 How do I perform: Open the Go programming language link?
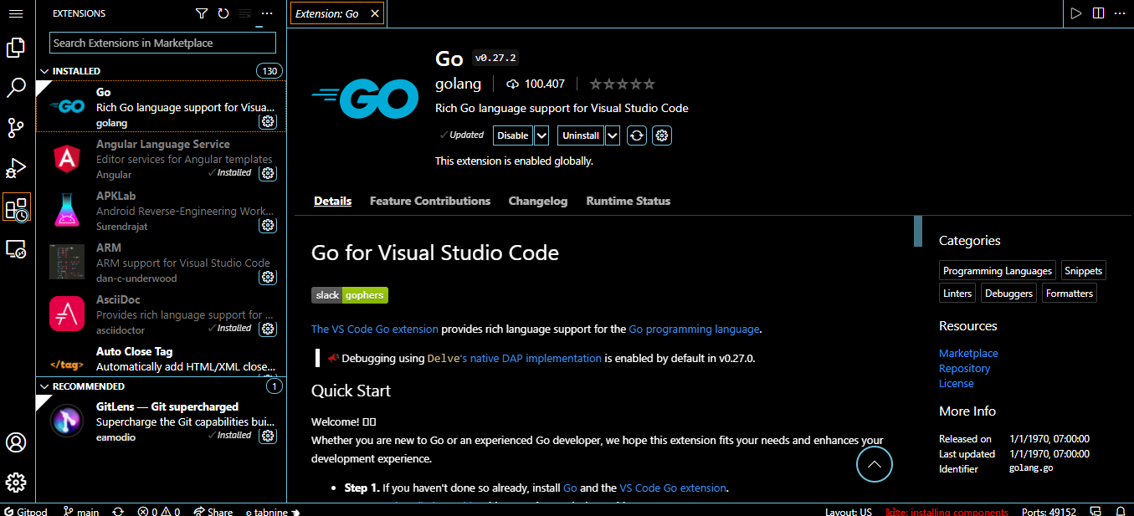click(695, 329)
